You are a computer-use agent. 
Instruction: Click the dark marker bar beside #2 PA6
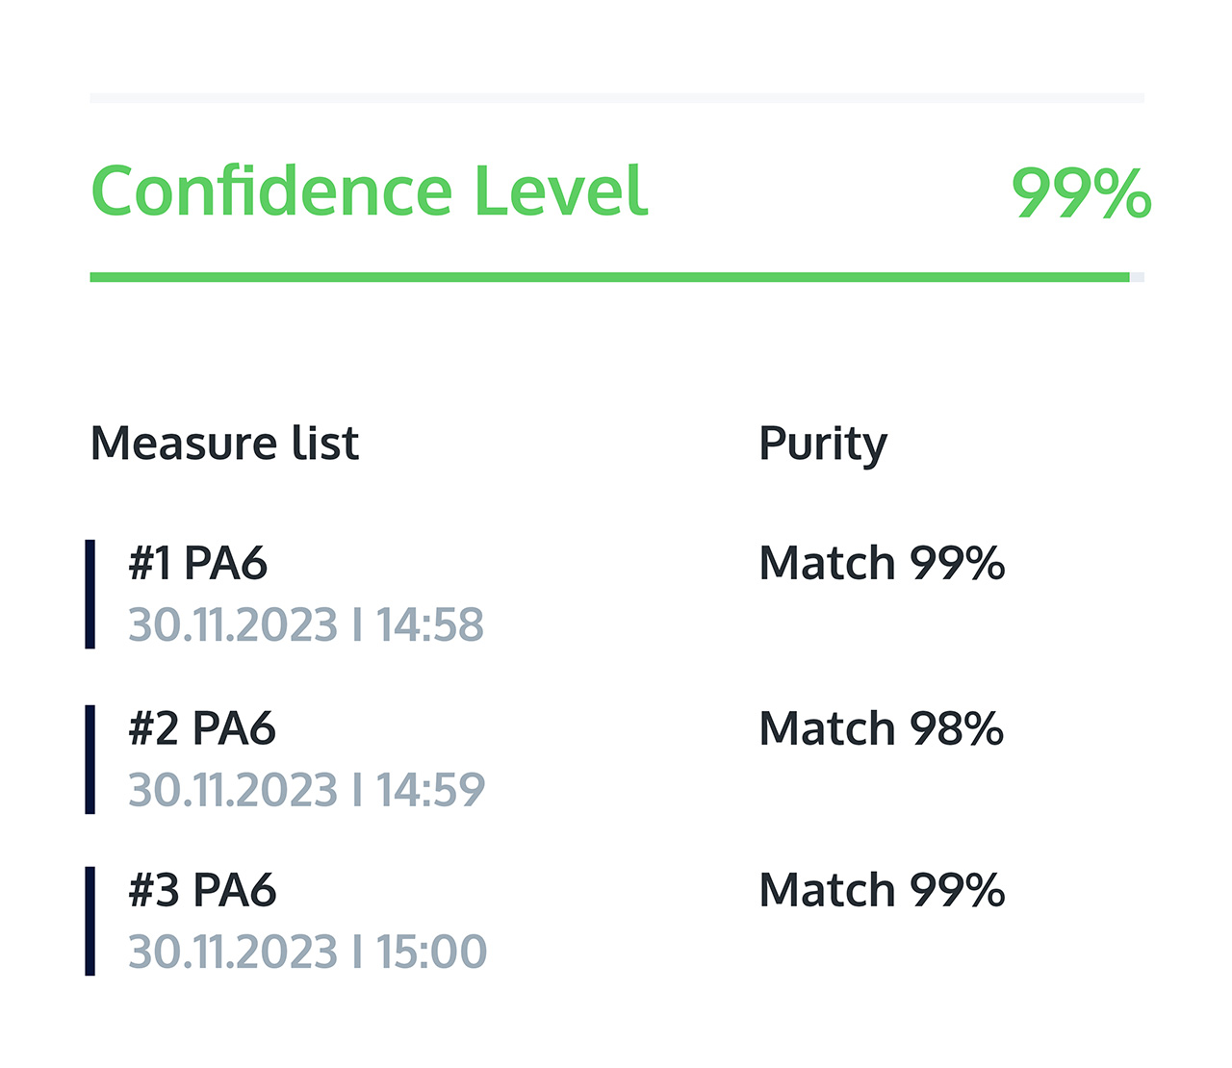click(x=90, y=759)
